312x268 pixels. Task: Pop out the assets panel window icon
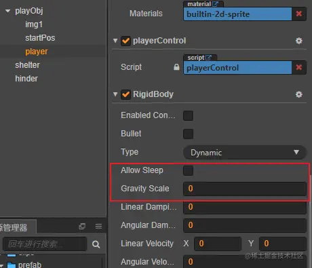click(82, 226)
